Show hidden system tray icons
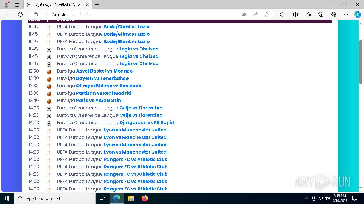Screen dimensions: 364x204 coord(307,198)
